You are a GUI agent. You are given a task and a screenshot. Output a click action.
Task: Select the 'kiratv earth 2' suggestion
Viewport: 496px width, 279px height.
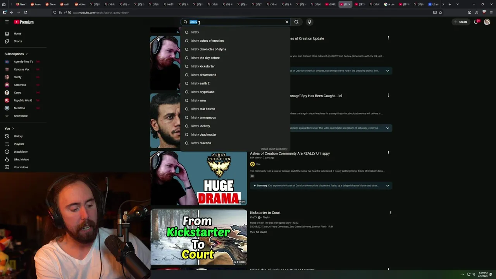235,83
